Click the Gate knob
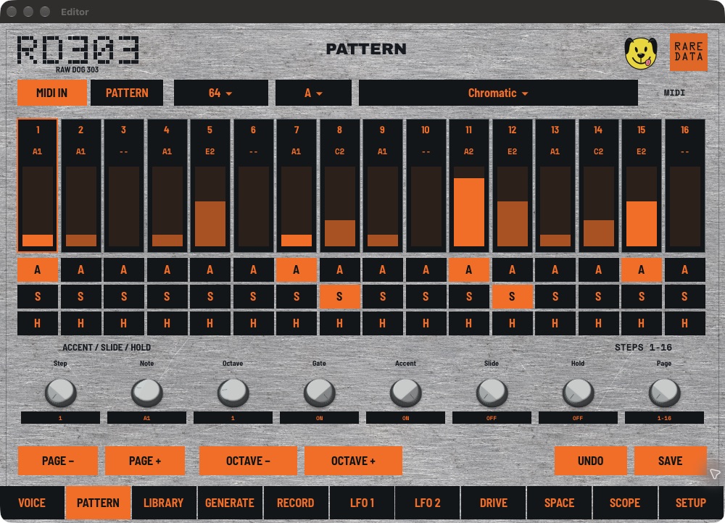This screenshot has width=725, height=523. click(319, 393)
